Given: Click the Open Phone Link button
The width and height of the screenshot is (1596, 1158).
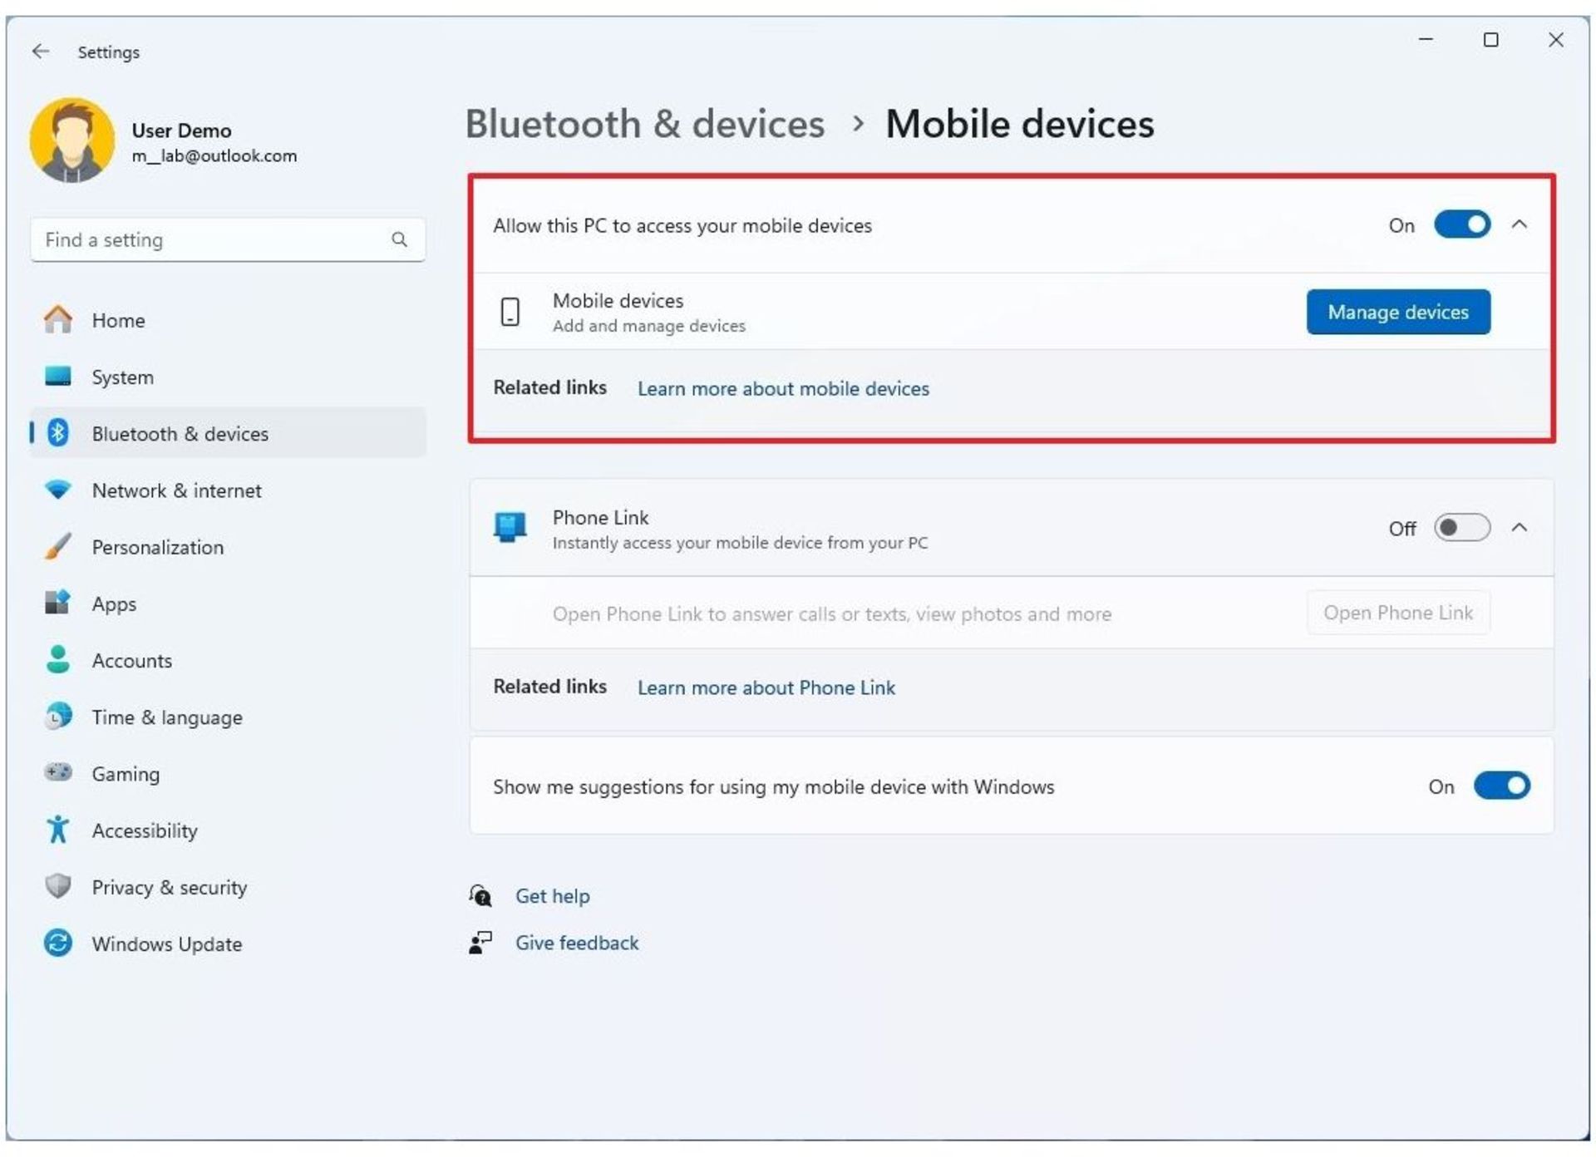Looking at the screenshot, I should tap(1399, 613).
